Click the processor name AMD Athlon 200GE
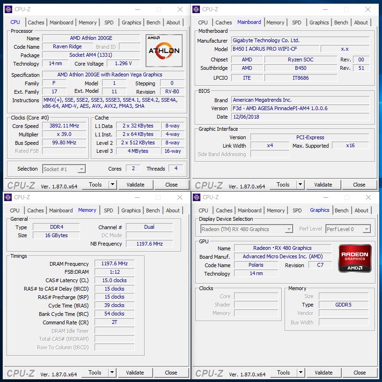Image resolution: width=382 pixels, height=382 pixels. pyautogui.click(x=91, y=38)
